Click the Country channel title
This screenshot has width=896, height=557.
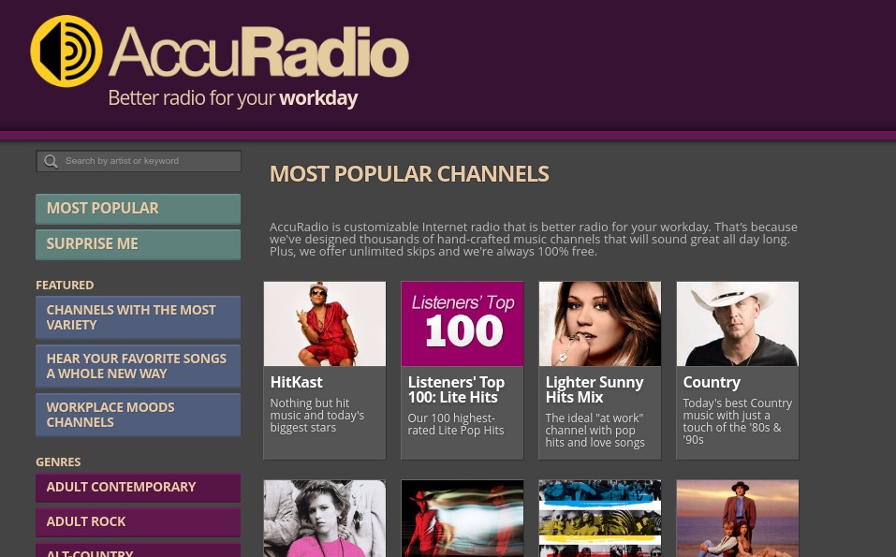tap(712, 382)
